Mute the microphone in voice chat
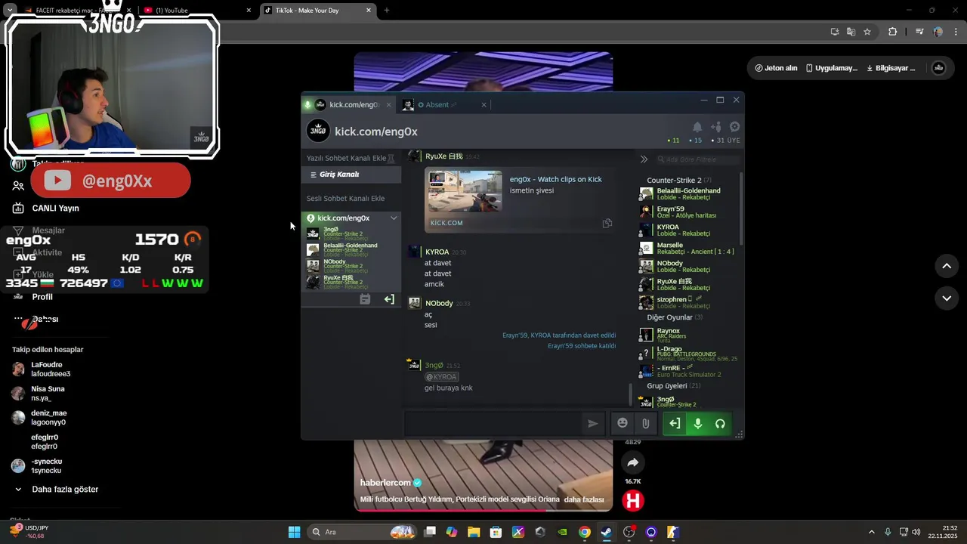The height and width of the screenshot is (544, 967). [698, 424]
